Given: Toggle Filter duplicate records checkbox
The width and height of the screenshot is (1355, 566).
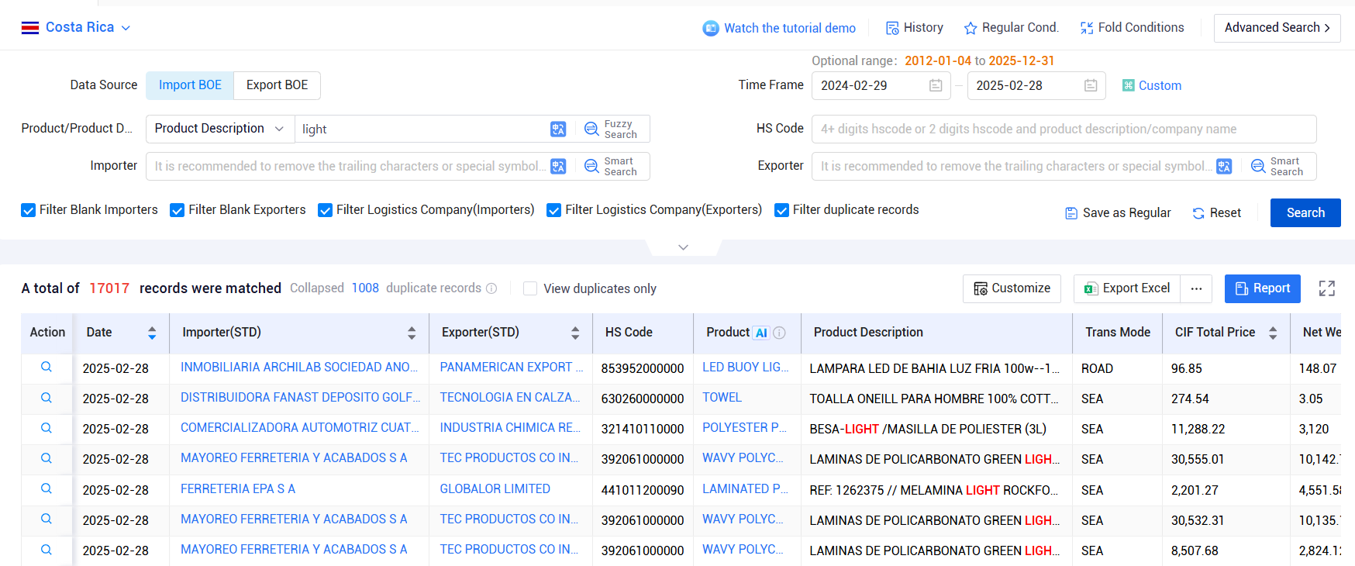Looking at the screenshot, I should 782,210.
